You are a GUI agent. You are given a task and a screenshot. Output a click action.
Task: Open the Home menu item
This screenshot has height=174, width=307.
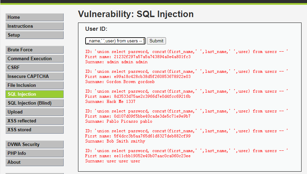(x=34, y=17)
